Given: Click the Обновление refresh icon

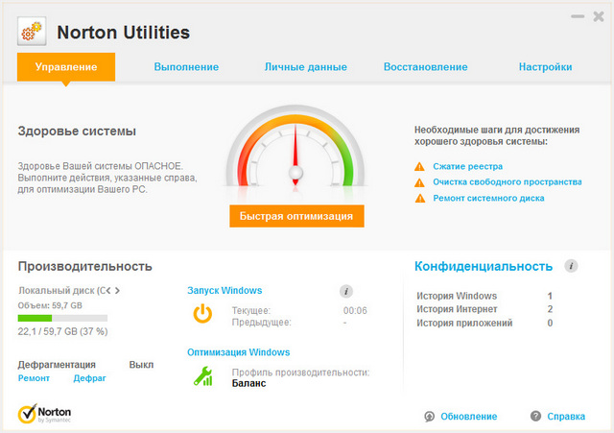Looking at the screenshot, I should 430,416.
